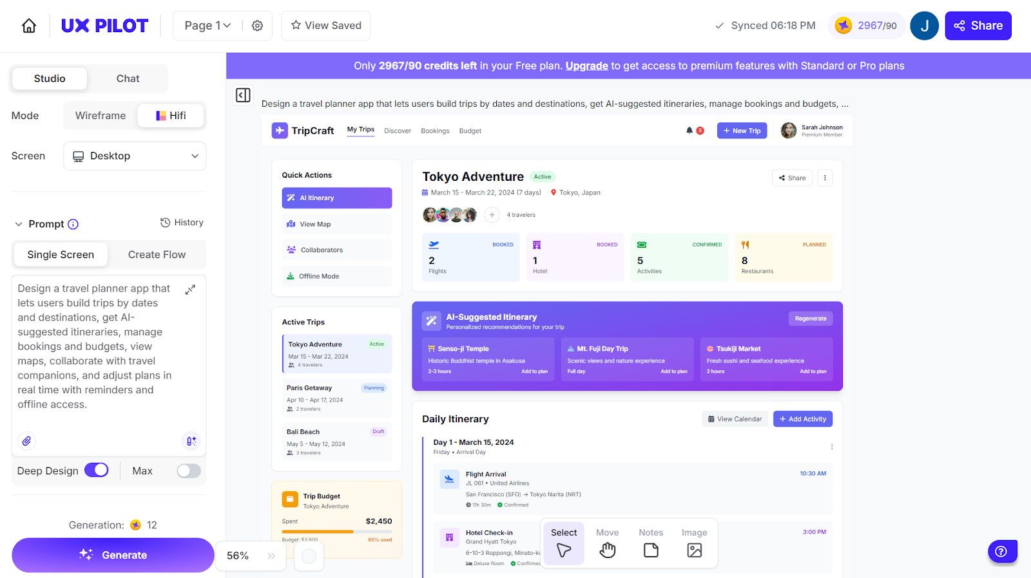
Task: Pick the Notes tool
Action: 651,543
